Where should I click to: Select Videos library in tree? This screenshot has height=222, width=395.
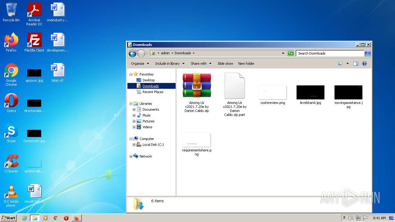[147, 127]
